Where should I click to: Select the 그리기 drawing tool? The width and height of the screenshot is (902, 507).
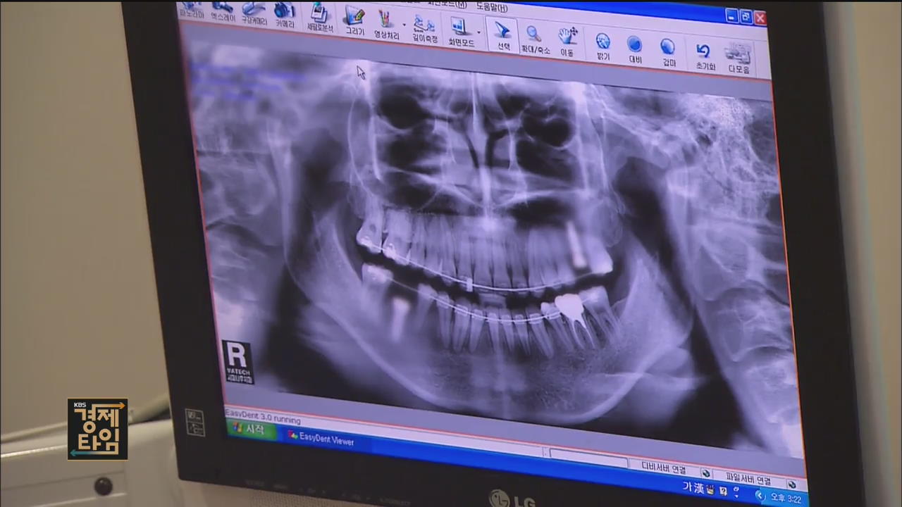[x=354, y=21]
